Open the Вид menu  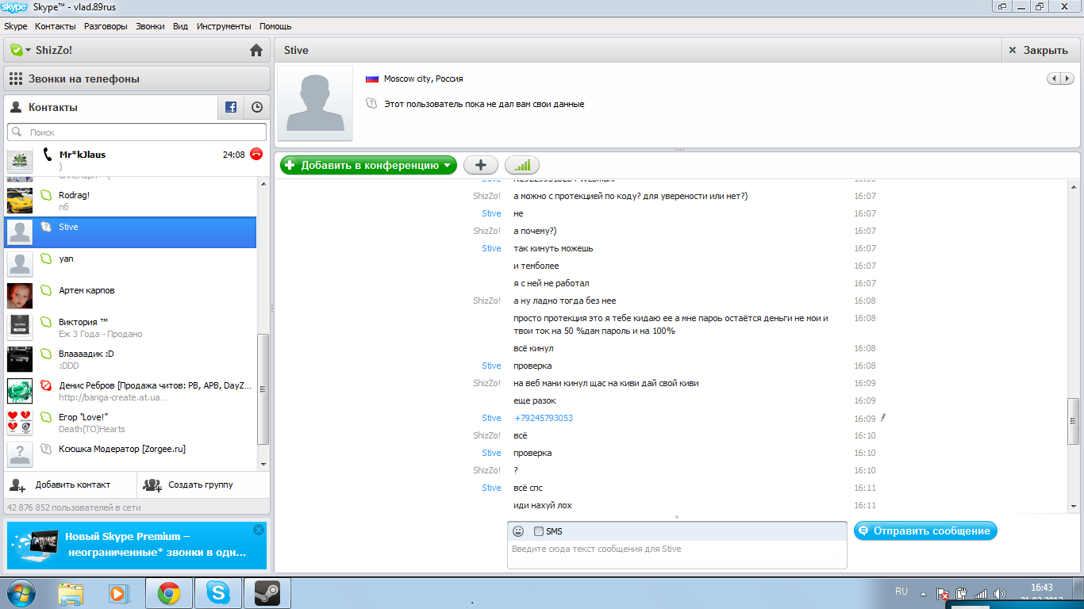pyautogui.click(x=180, y=26)
